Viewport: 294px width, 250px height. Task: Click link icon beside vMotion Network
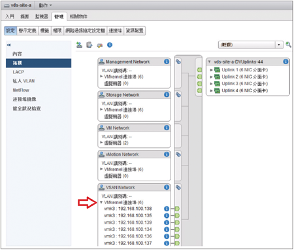178,154
